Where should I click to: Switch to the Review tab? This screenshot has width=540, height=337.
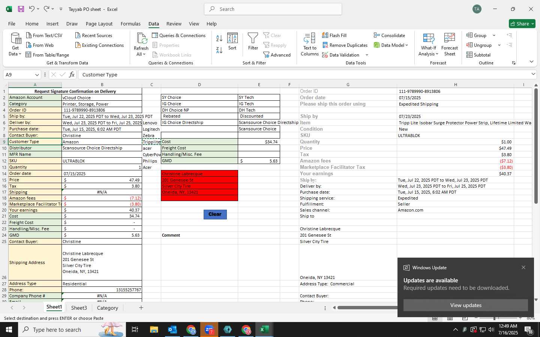click(x=174, y=24)
